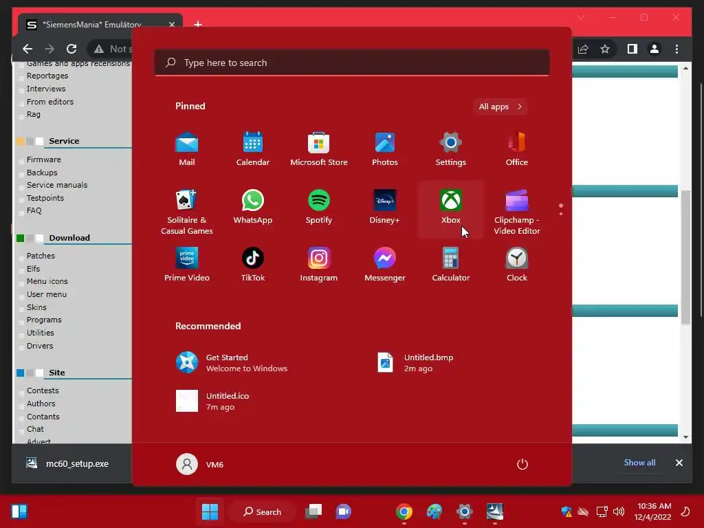
Task: Open the network icon in system tray
Action: [602, 511]
